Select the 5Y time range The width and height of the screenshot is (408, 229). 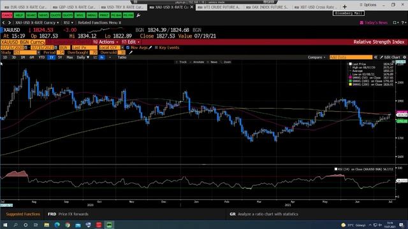coord(60,57)
